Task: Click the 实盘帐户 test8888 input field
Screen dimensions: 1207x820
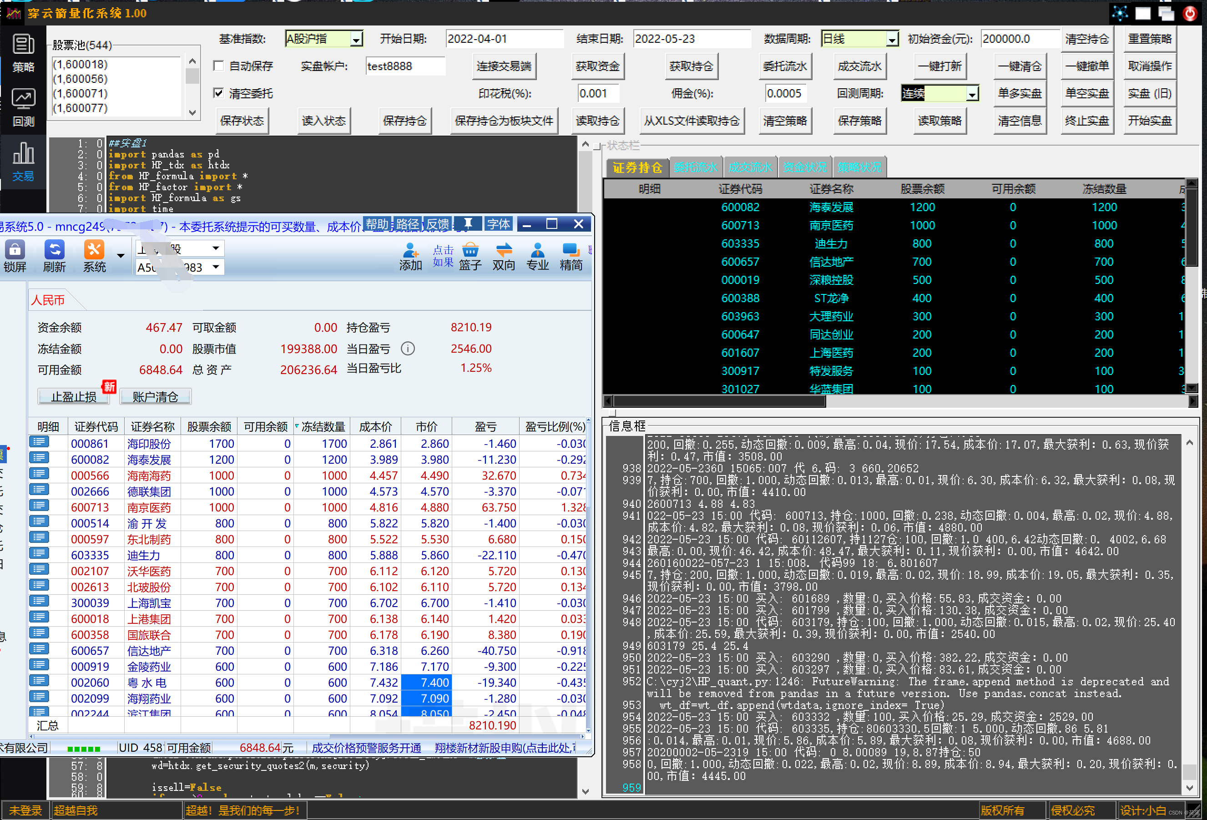Action: tap(405, 66)
